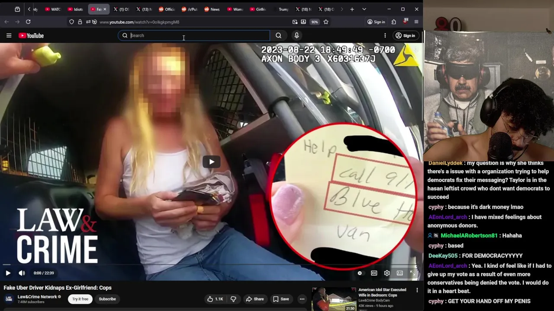View site padlock security info
This screenshot has height=311, width=554.
point(80,22)
